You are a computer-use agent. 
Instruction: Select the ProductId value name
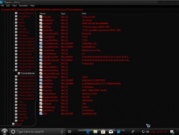47,90
